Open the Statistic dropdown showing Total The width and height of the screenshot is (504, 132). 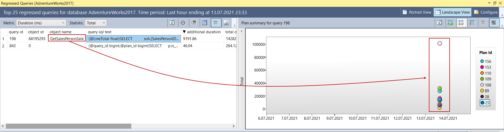coord(96,23)
